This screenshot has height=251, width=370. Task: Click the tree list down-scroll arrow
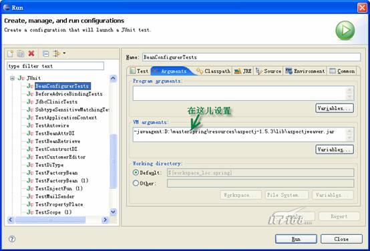coord(114,212)
